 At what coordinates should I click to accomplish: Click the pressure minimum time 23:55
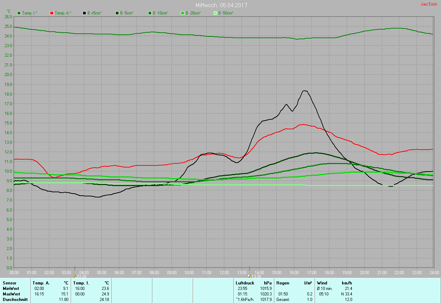243,289
